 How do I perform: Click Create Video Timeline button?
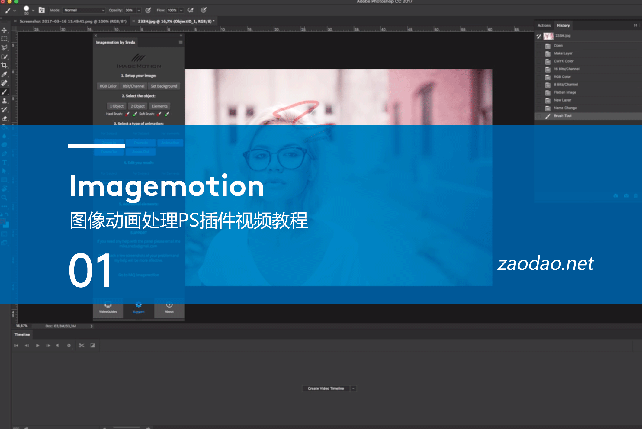(x=326, y=389)
